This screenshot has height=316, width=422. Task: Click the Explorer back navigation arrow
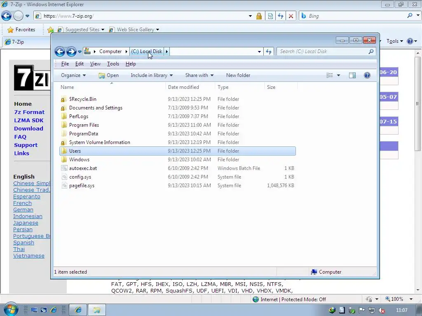[x=60, y=51]
